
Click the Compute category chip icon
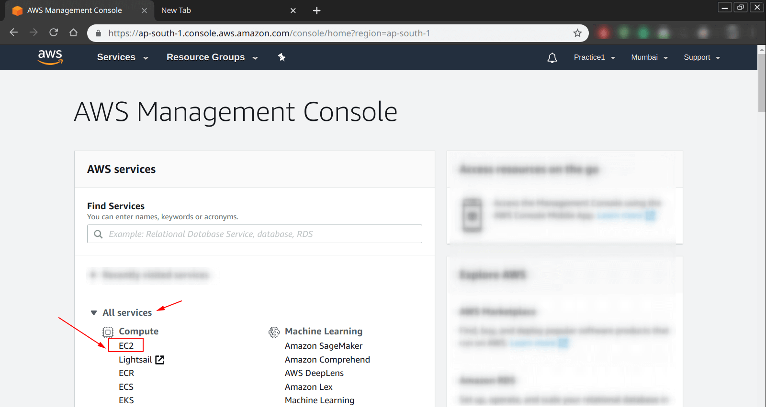108,332
